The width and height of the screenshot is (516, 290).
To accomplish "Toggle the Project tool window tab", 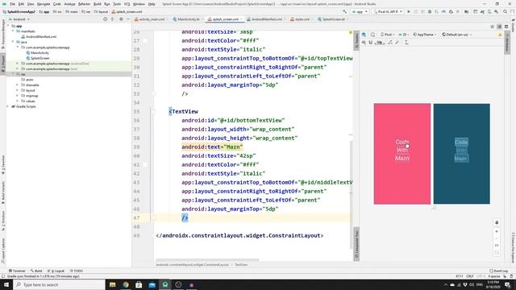I will coord(3,64).
